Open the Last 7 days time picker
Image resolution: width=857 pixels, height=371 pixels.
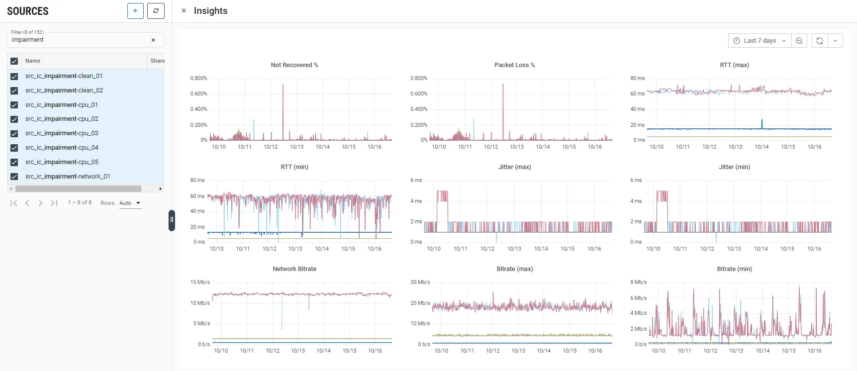coord(760,41)
